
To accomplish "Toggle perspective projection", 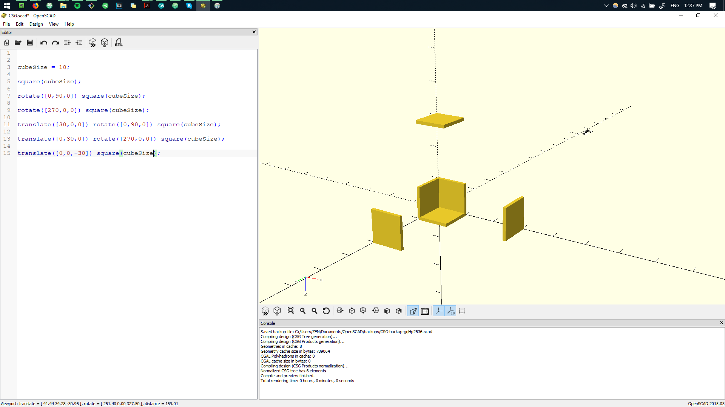I will (413, 311).
